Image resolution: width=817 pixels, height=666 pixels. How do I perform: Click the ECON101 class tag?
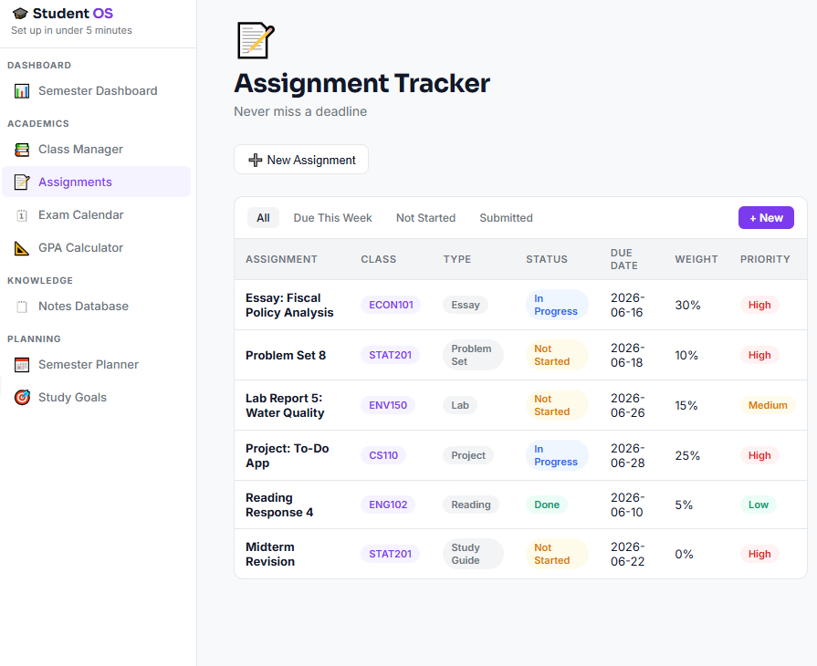(391, 305)
